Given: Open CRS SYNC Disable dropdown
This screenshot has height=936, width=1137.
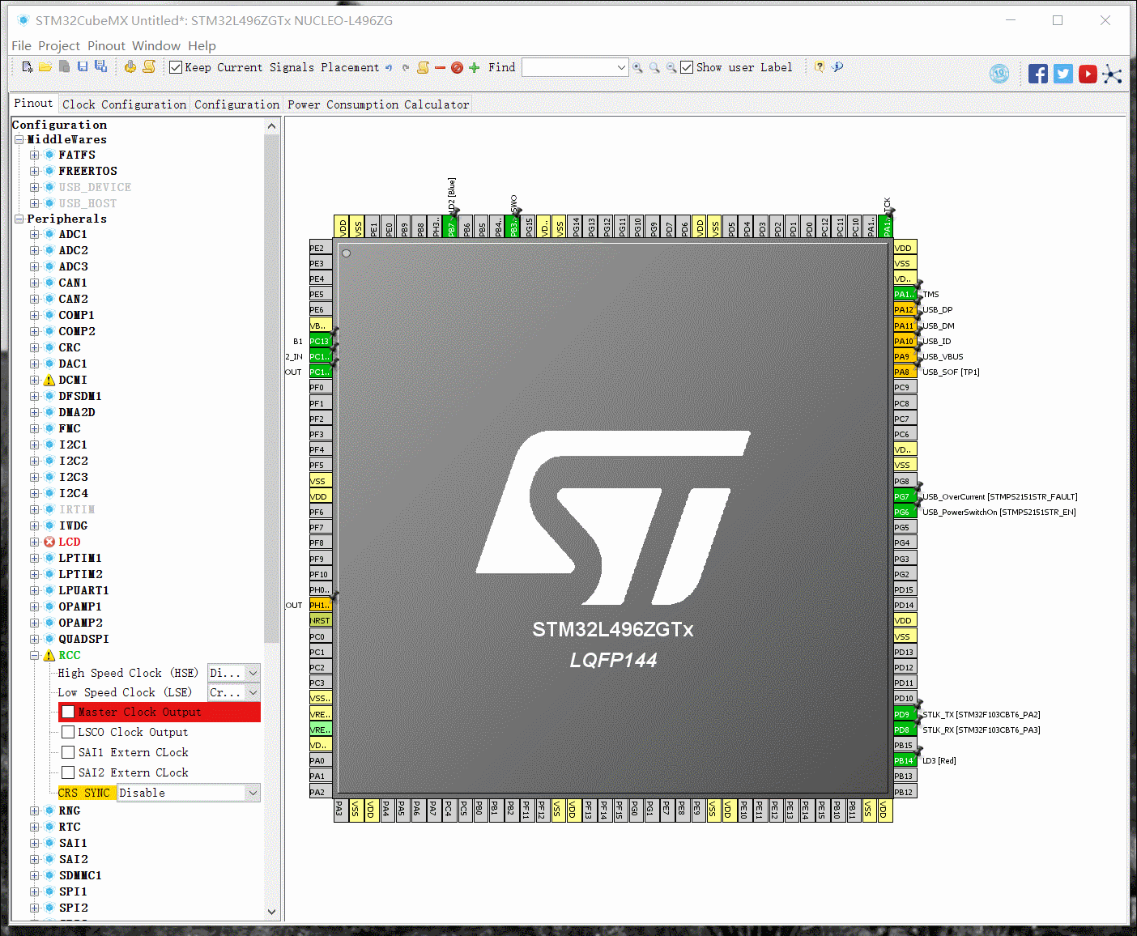Looking at the screenshot, I should 189,793.
